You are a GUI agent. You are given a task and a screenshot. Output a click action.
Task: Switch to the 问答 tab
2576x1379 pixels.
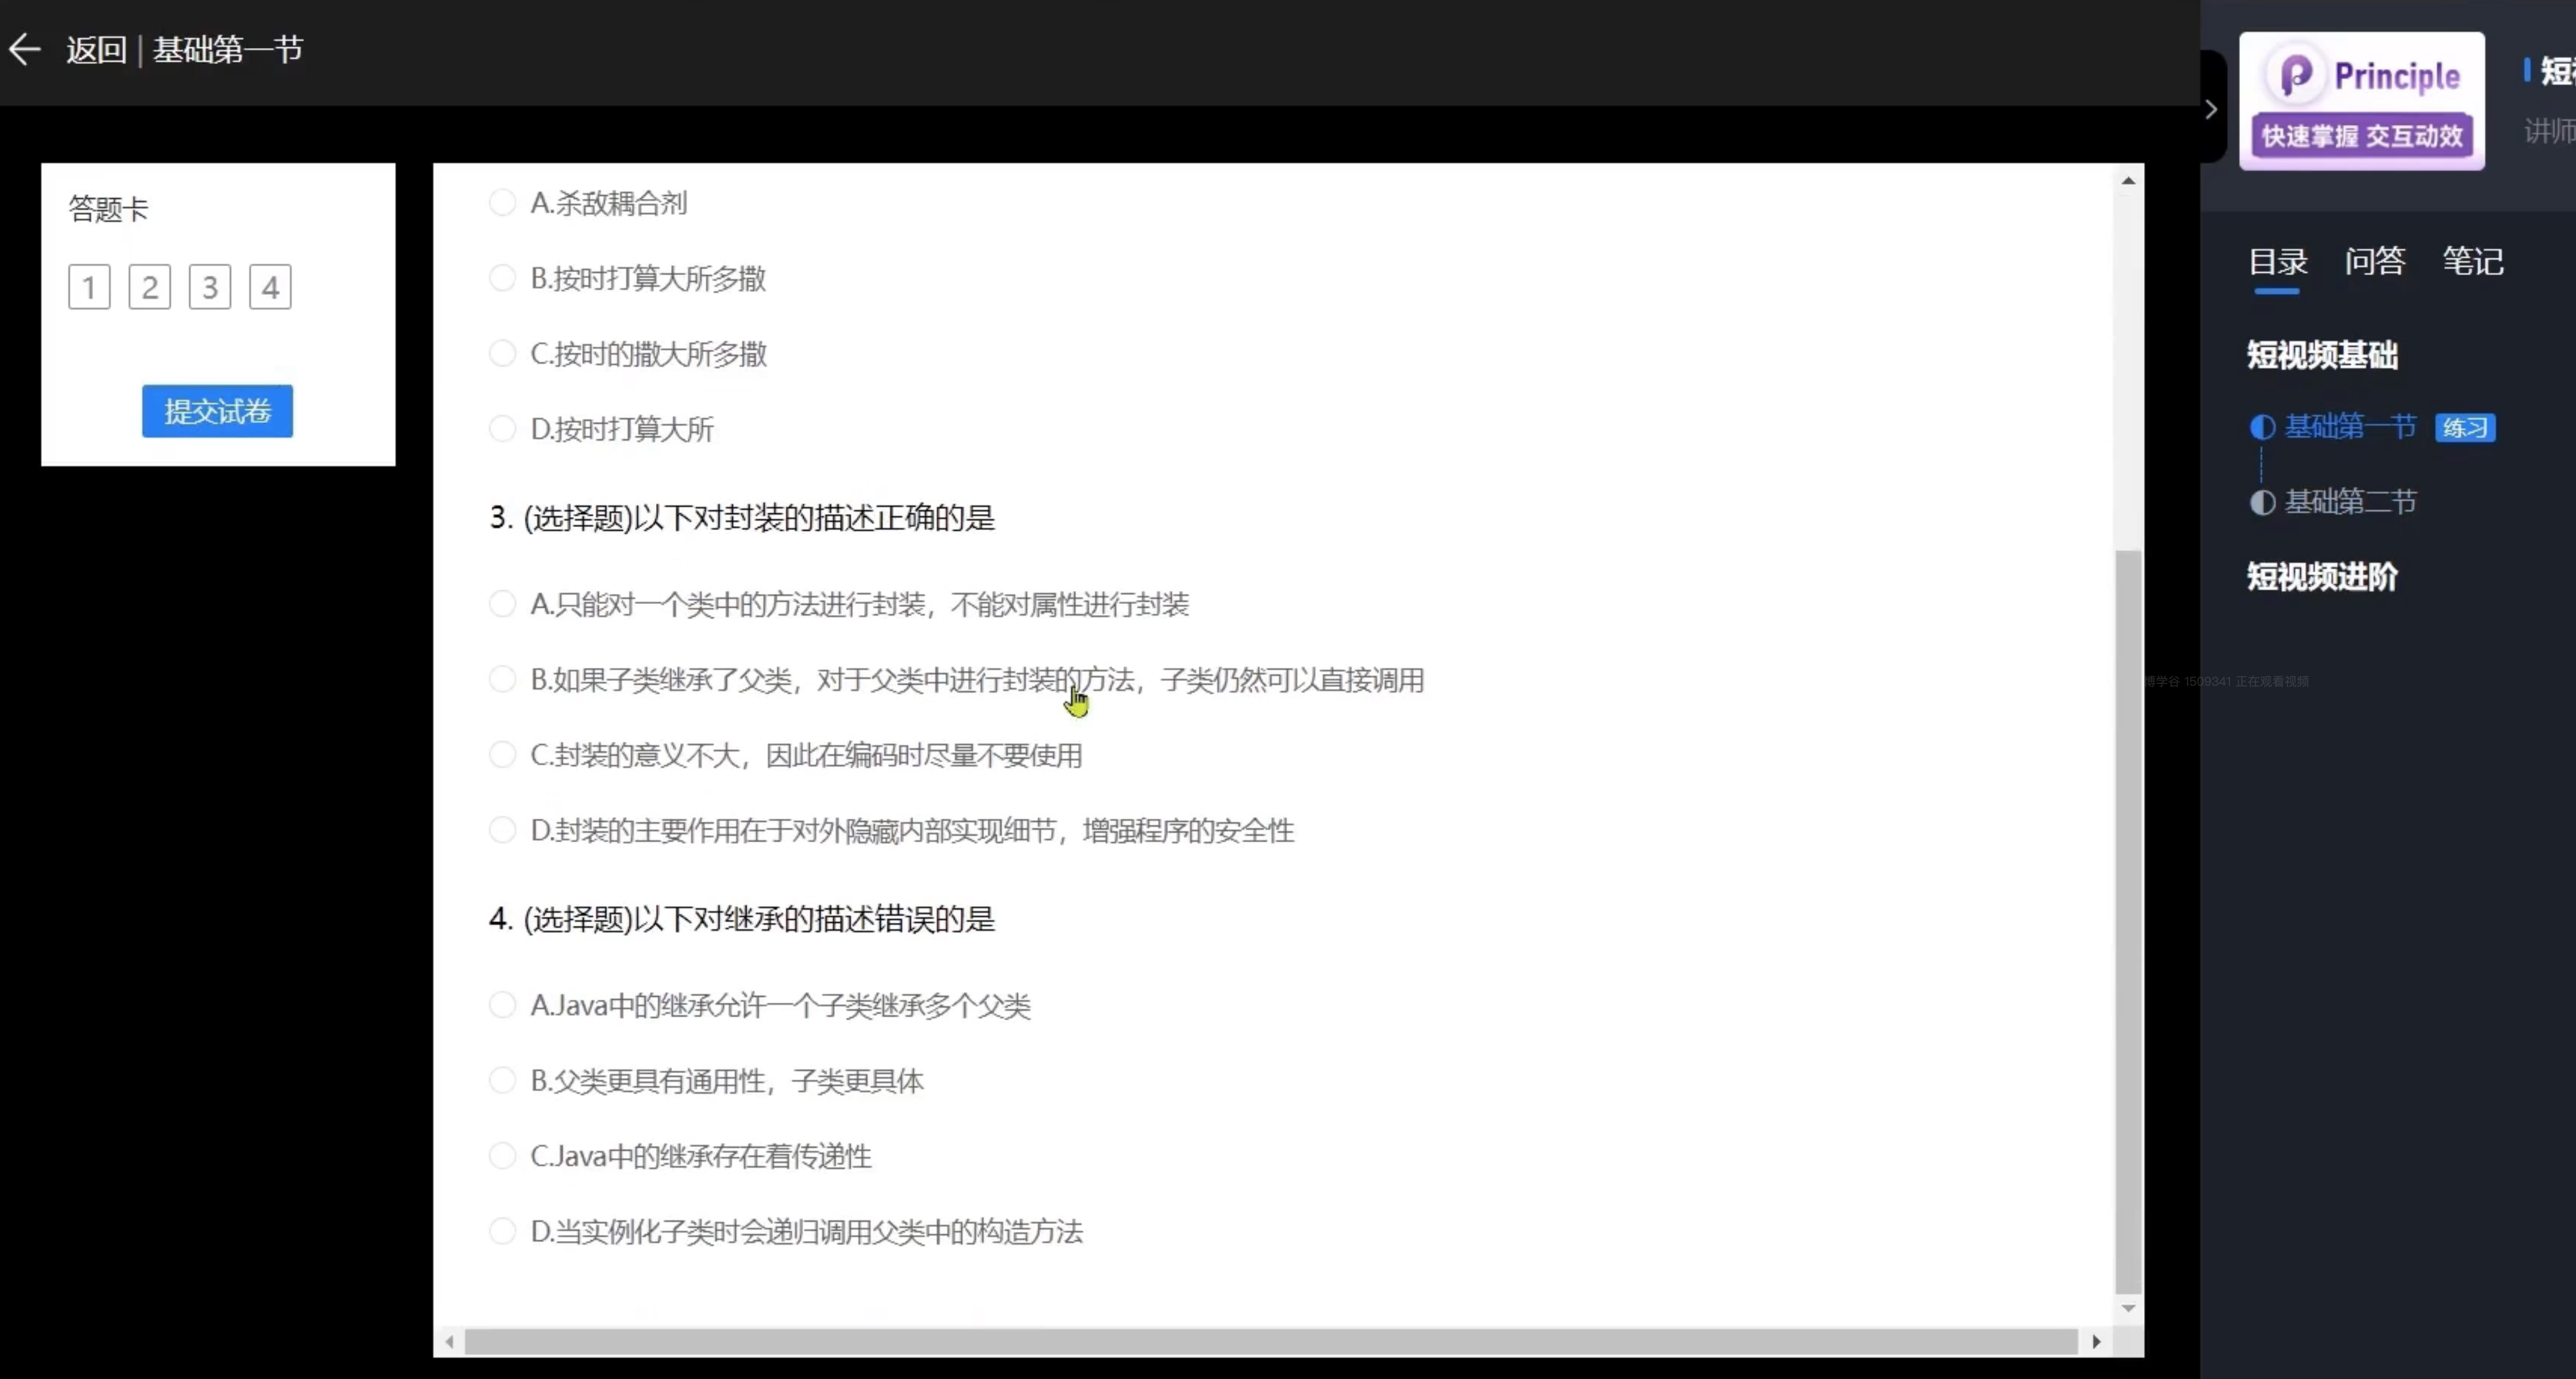click(2374, 262)
